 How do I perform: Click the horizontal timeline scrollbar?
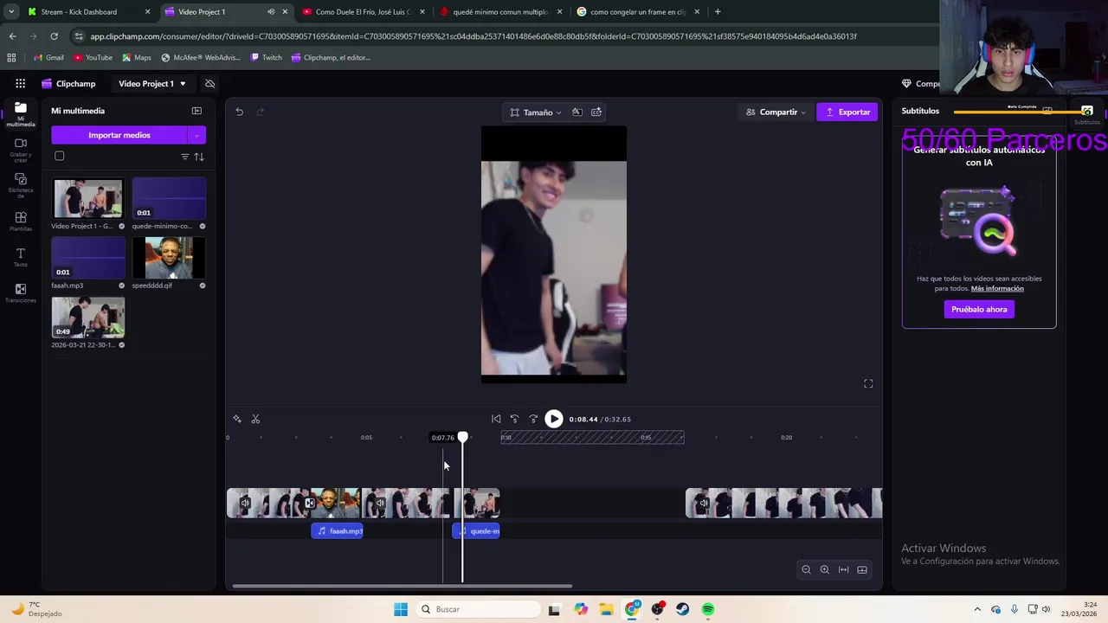tap(402, 587)
